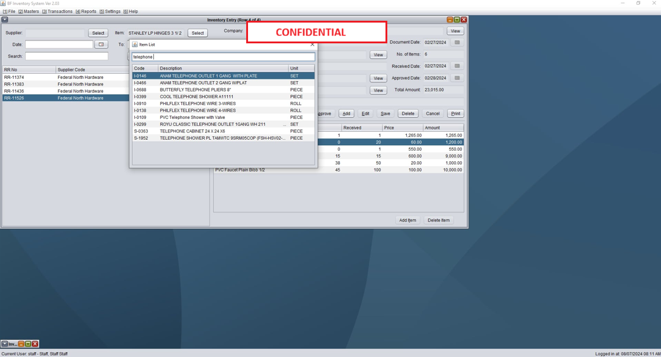Viewport: 661px width, 357px height.
Task: Close the Item List popup
Action: (312, 44)
